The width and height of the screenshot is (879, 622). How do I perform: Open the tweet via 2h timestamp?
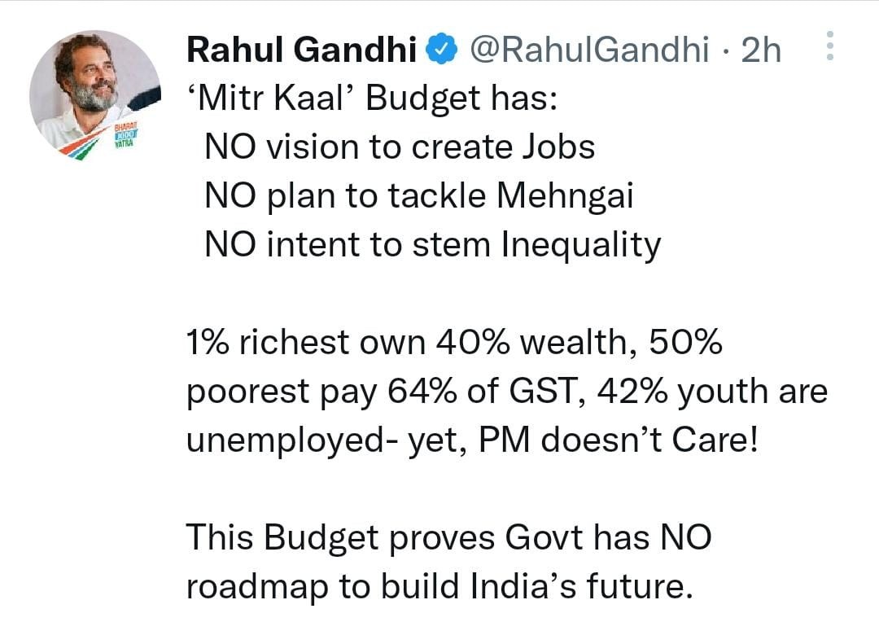pos(761,50)
